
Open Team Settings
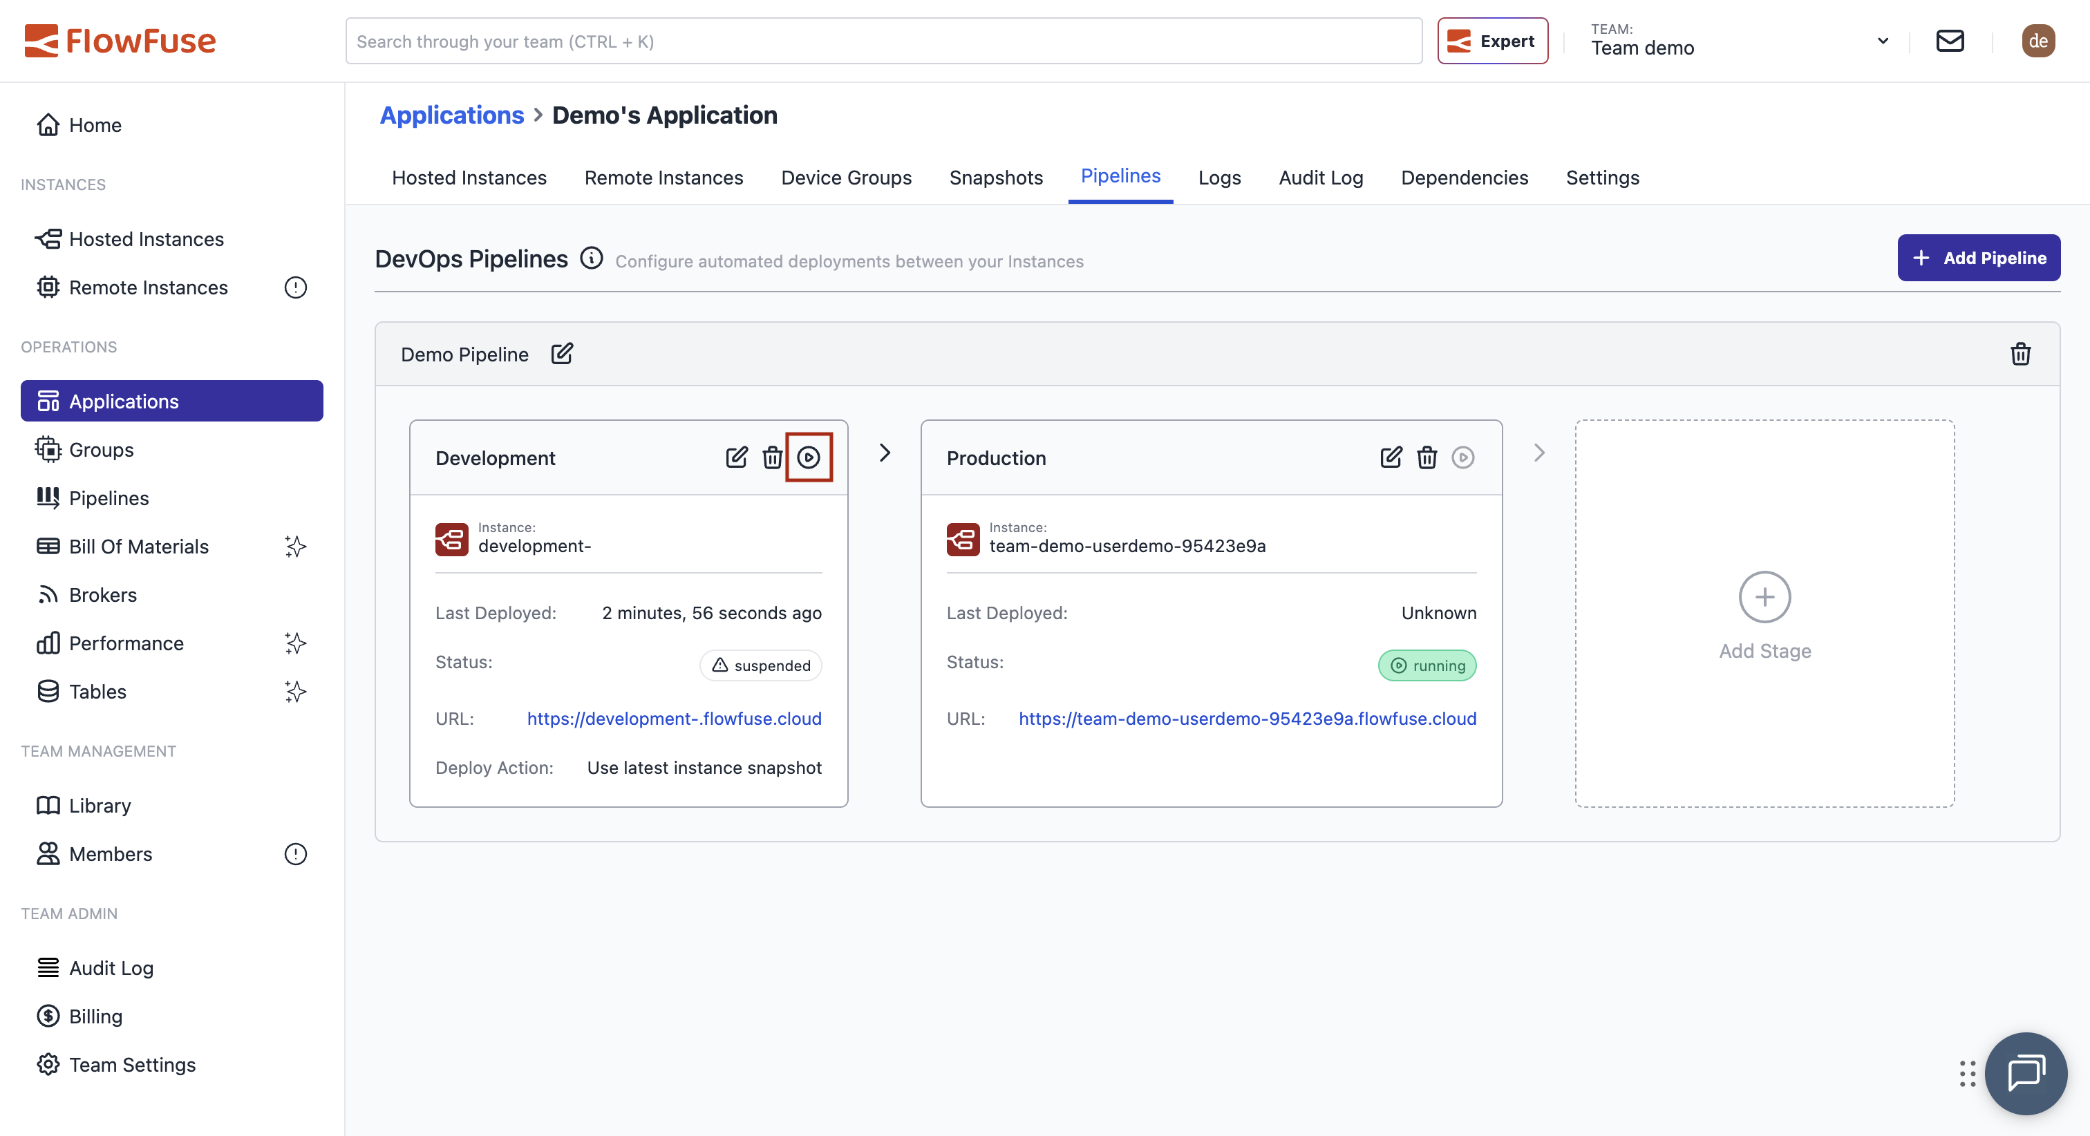pos(172,1065)
